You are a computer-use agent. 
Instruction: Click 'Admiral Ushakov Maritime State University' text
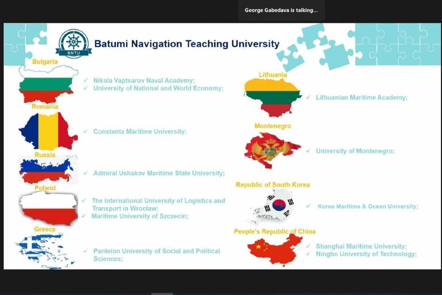(159, 173)
